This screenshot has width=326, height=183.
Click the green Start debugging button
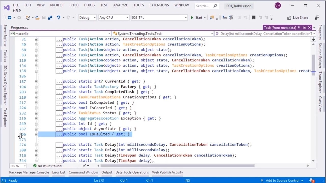[196, 18]
